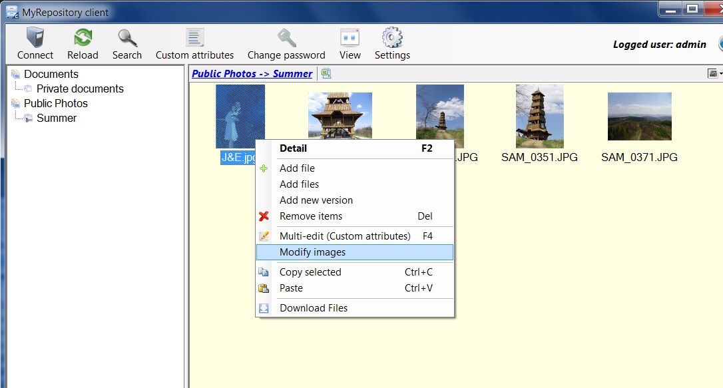This screenshot has width=723, height=388.
Task: Choose Add files from the context menu
Action: 355,184
